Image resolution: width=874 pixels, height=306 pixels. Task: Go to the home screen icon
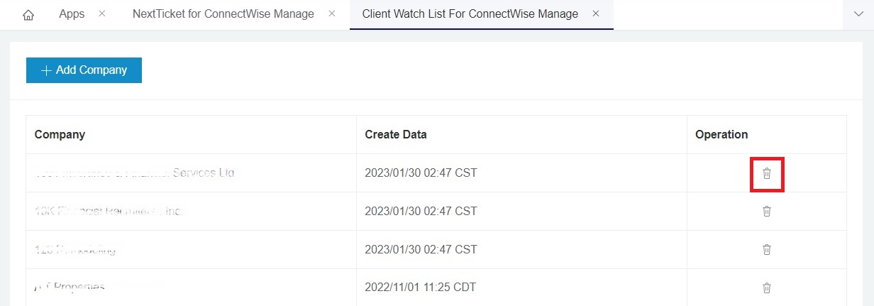28,14
